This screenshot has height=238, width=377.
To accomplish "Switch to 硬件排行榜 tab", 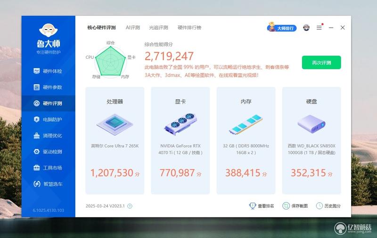I will [189, 28].
